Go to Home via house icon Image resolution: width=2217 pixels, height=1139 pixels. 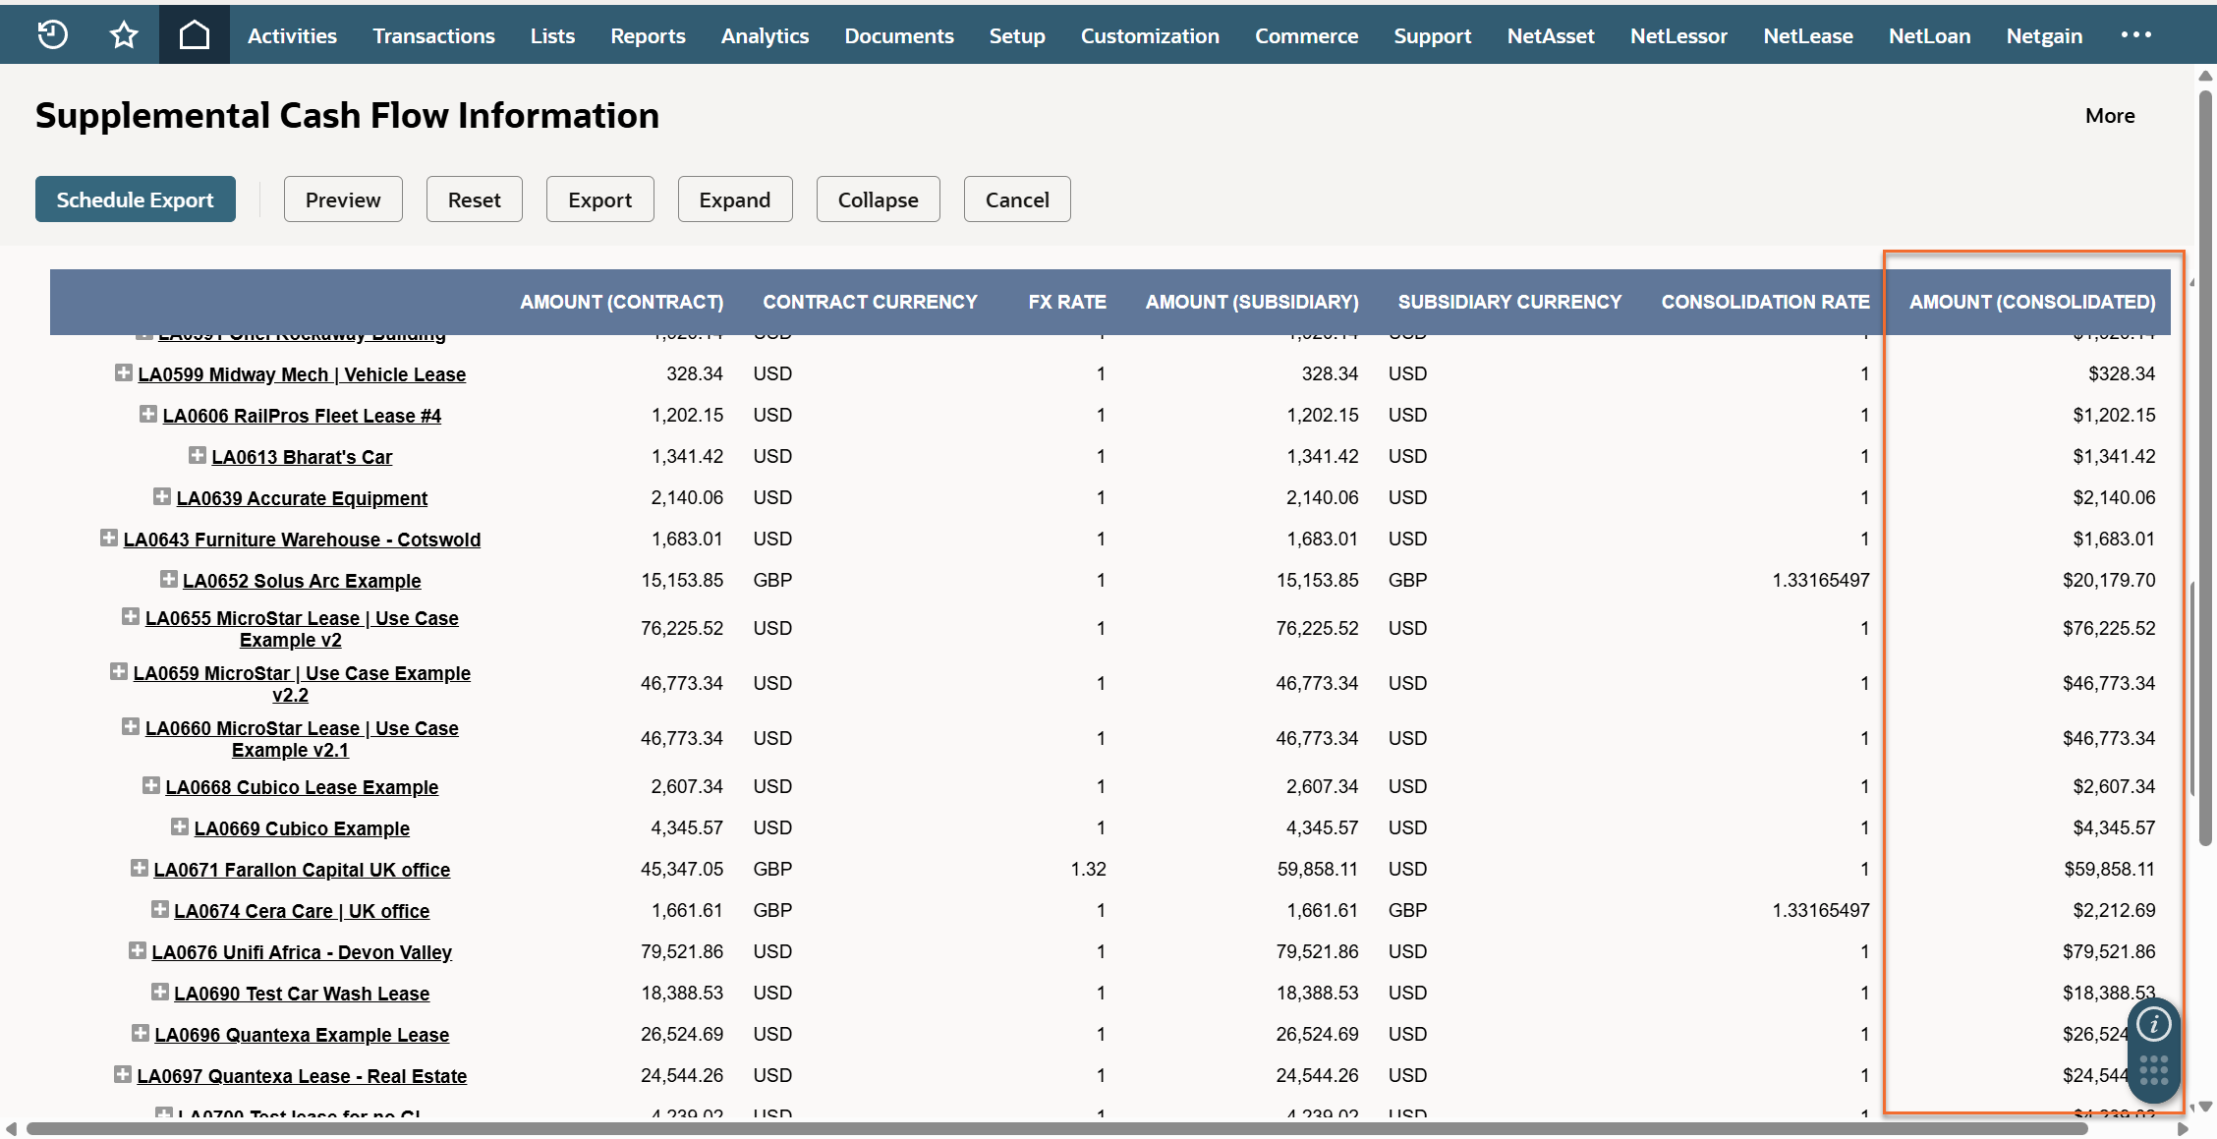tap(195, 35)
